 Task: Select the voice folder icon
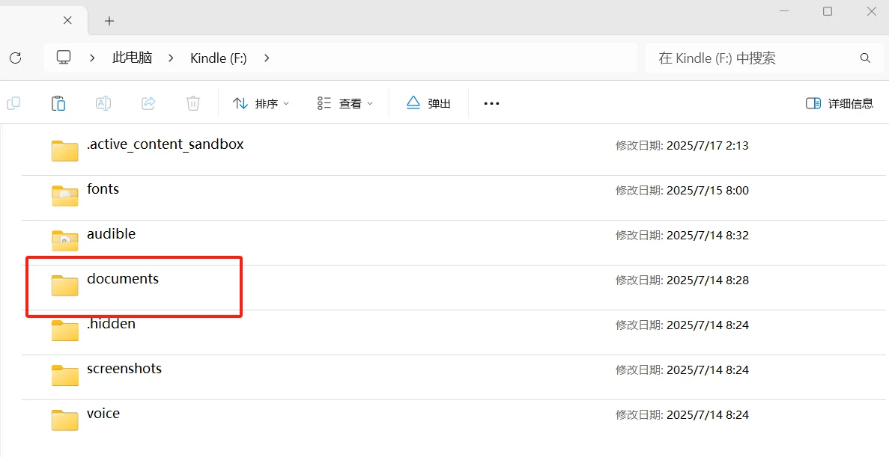click(x=64, y=420)
